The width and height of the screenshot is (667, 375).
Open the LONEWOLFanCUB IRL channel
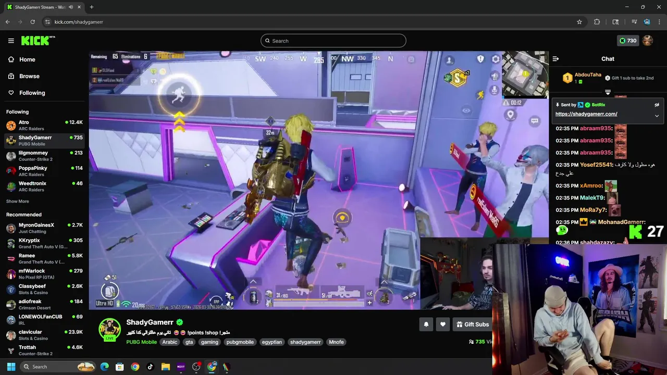[x=44, y=320]
